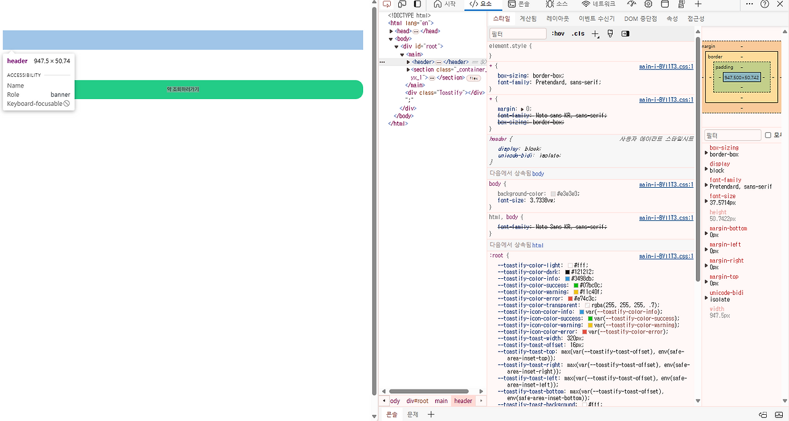Image resolution: width=789 pixels, height=421 pixels.
Task: Expand the header element node
Action: tap(408, 62)
